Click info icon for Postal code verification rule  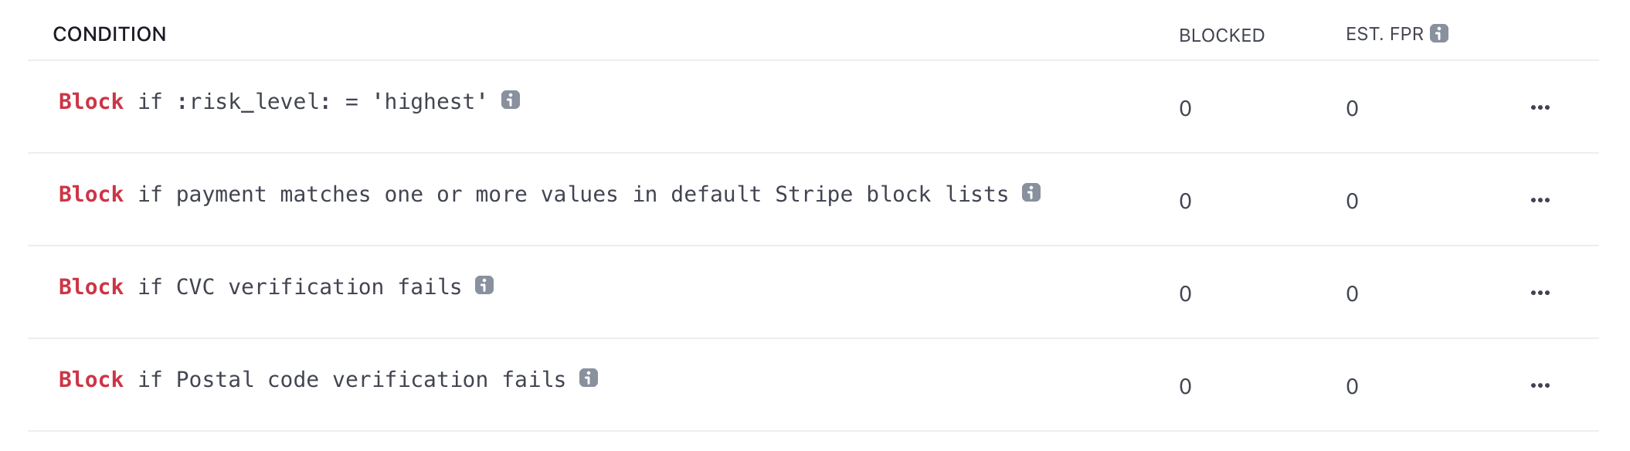589,378
